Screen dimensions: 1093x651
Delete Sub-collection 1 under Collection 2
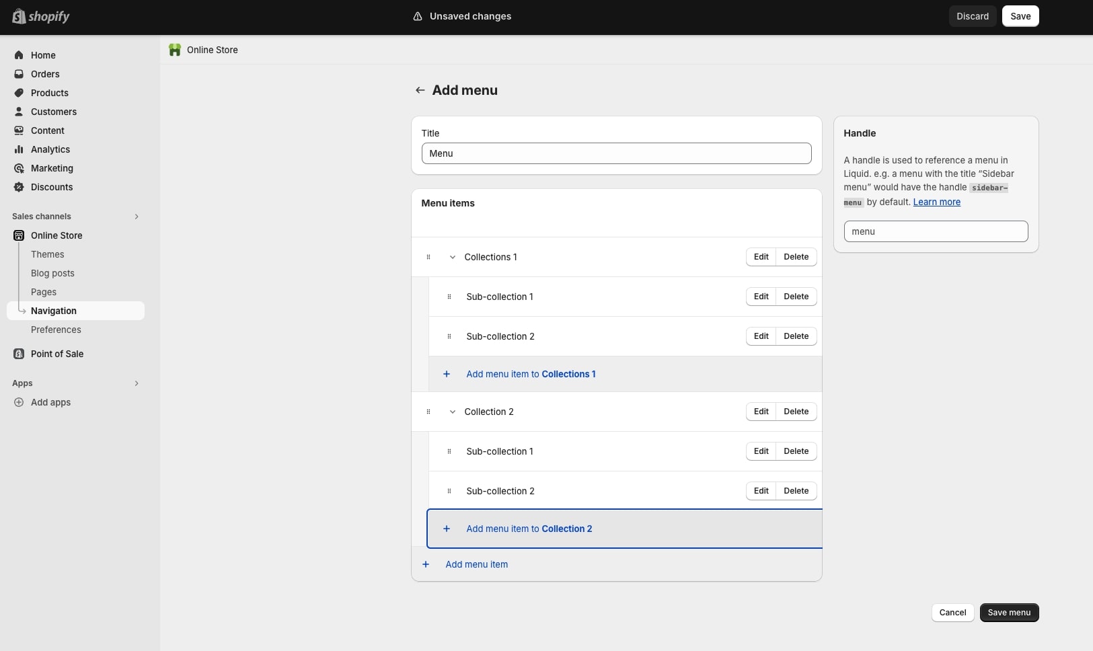click(796, 451)
